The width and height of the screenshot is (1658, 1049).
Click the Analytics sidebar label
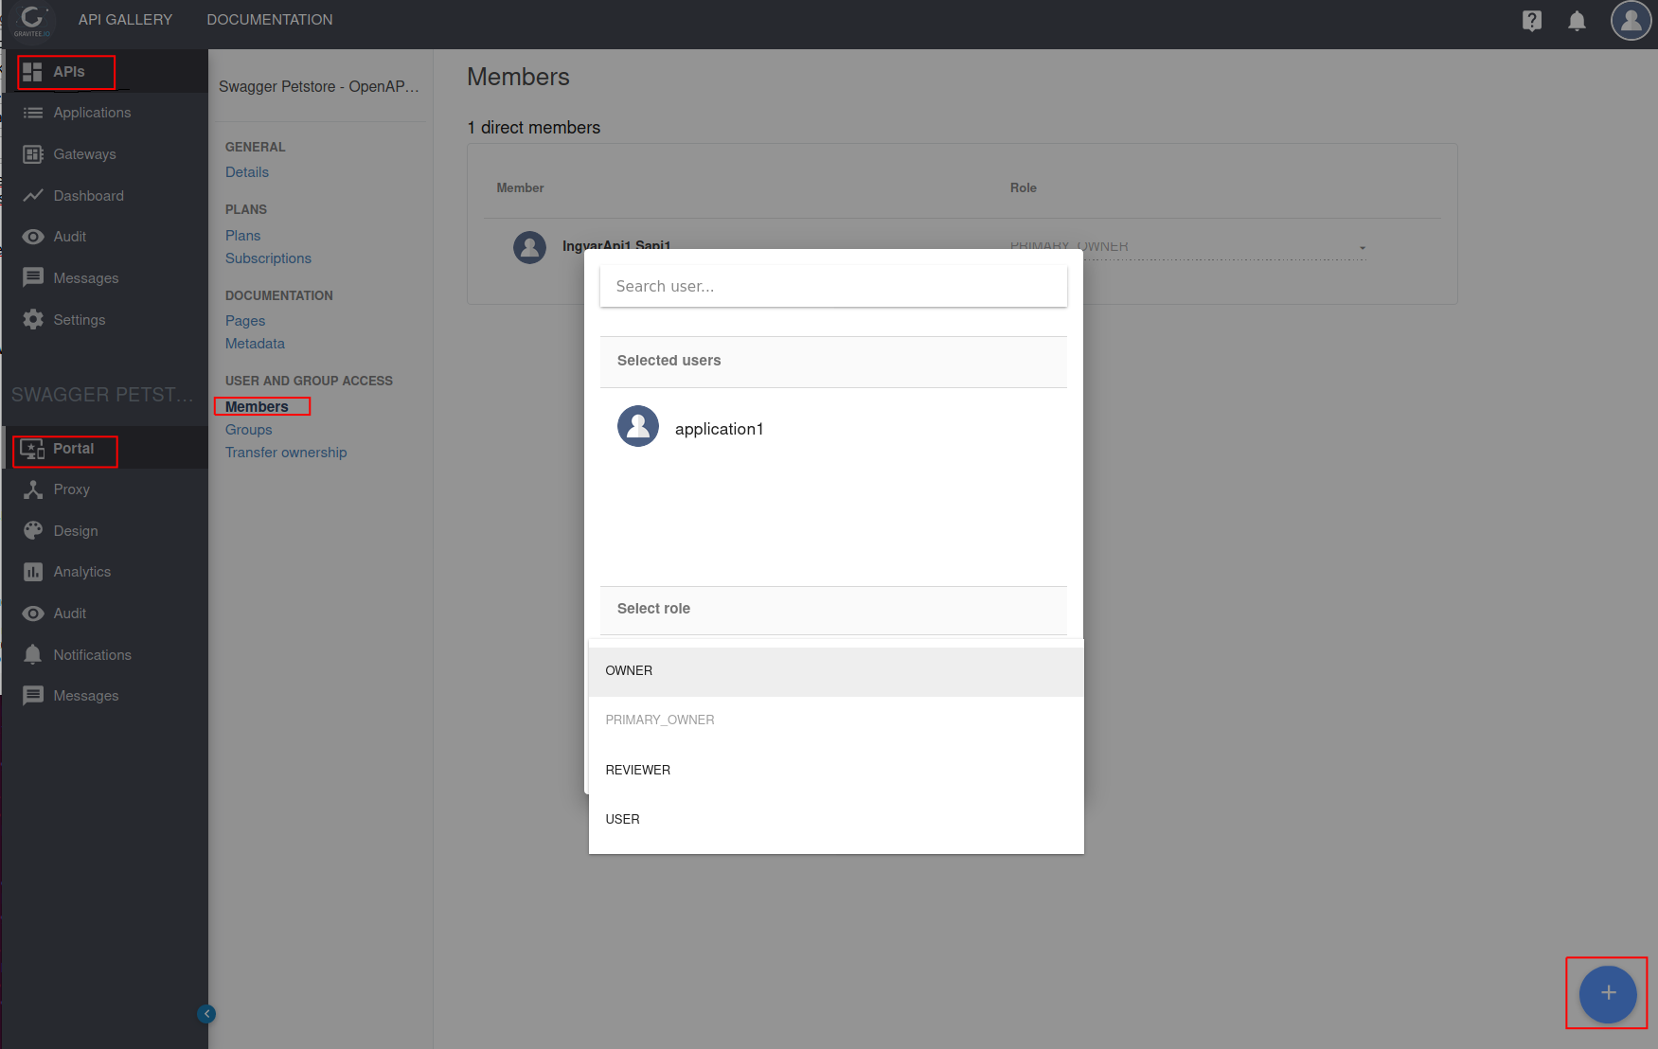tap(82, 572)
